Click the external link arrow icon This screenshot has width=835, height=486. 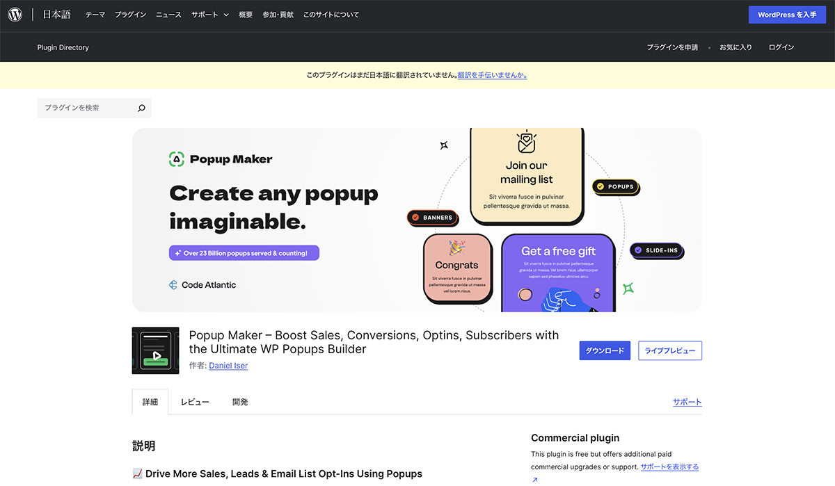point(534,479)
